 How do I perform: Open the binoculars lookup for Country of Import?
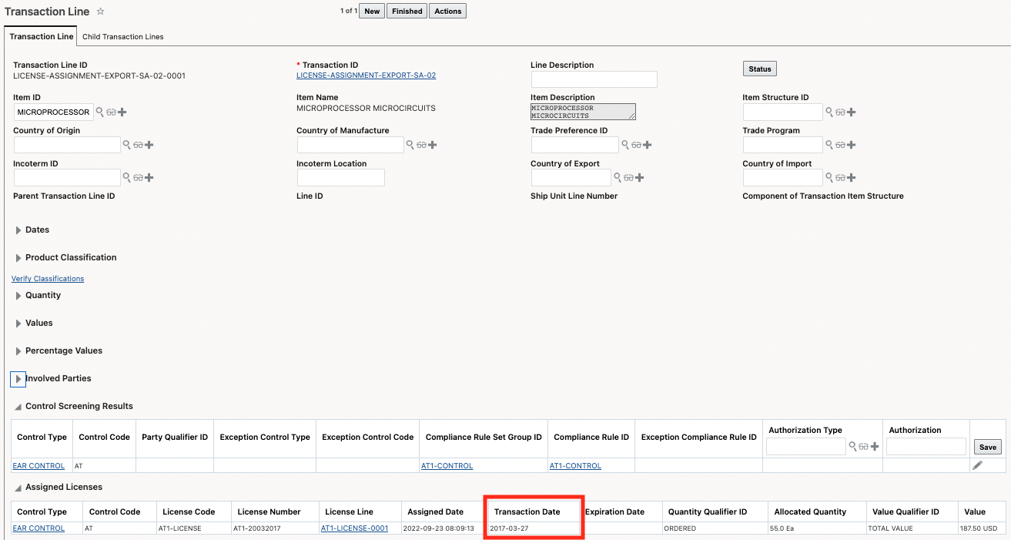840,178
